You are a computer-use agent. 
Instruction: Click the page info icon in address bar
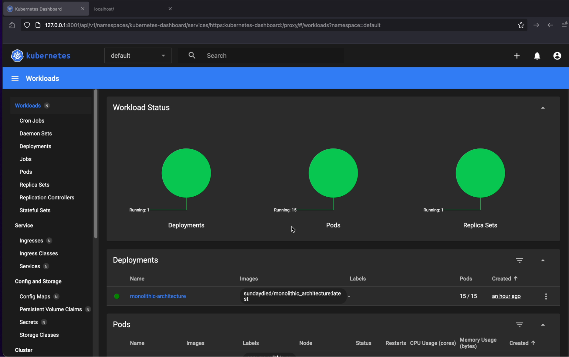click(x=38, y=25)
